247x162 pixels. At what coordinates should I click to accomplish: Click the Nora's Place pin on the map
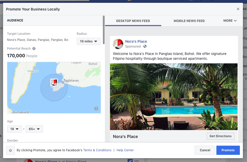tap(54, 83)
